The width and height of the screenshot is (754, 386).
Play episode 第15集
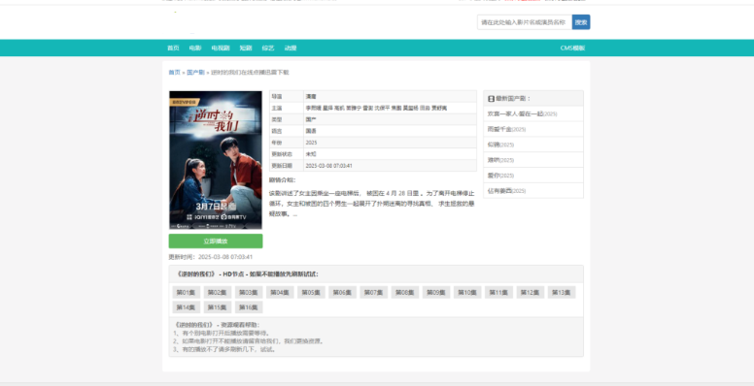pyautogui.click(x=218, y=307)
